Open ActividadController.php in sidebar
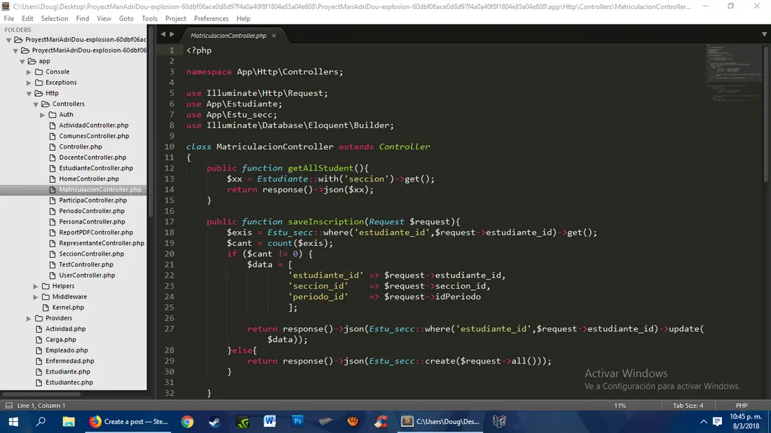 [93, 125]
